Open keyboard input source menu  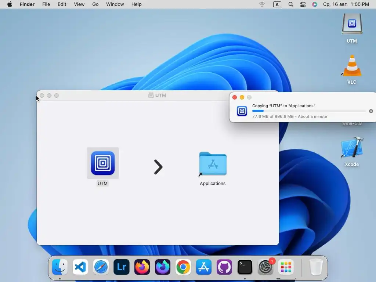(x=277, y=4)
